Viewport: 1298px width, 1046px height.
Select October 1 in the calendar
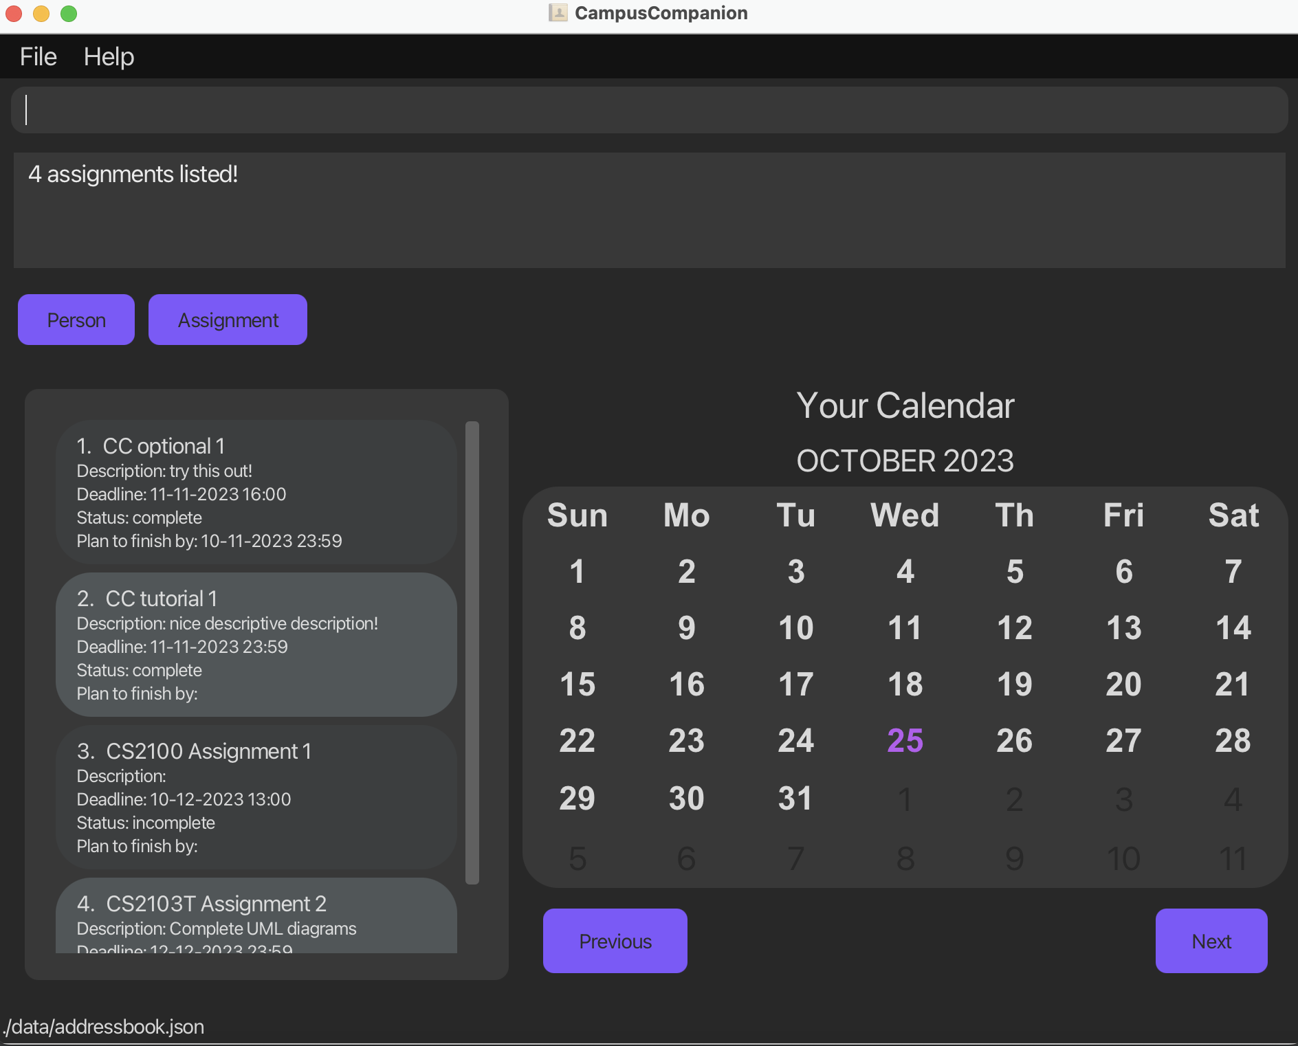pos(577,571)
